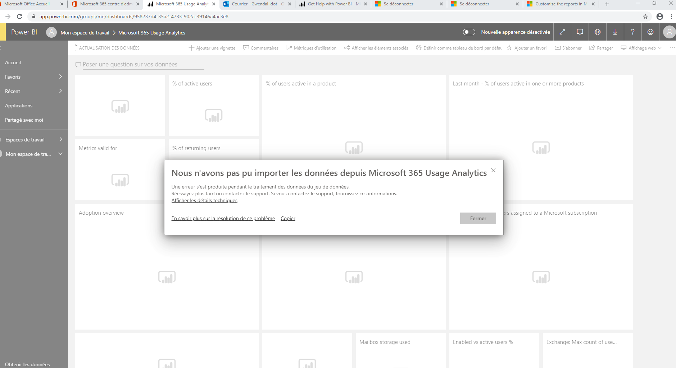
Task: Click the Power BI logo text
Action: [24, 32]
